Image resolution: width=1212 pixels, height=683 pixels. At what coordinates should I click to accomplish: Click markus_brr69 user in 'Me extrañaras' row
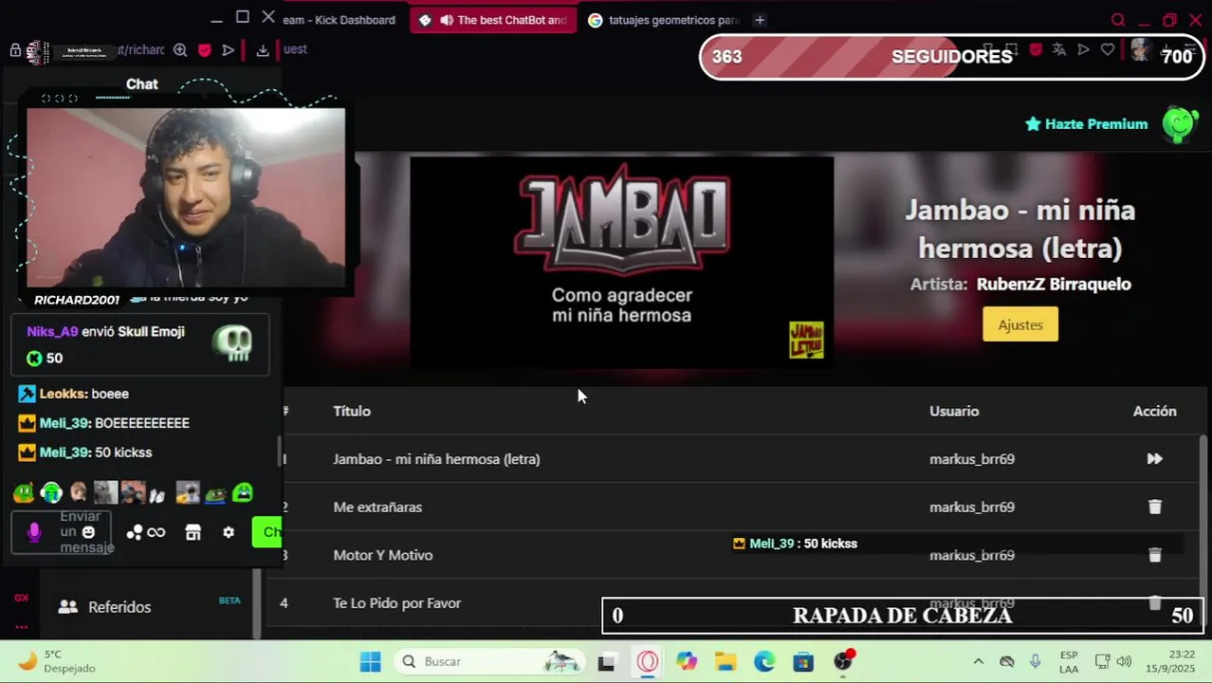pos(972,508)
